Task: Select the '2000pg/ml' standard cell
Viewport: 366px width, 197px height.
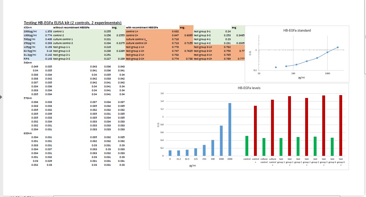Action: tap(29, 32)
